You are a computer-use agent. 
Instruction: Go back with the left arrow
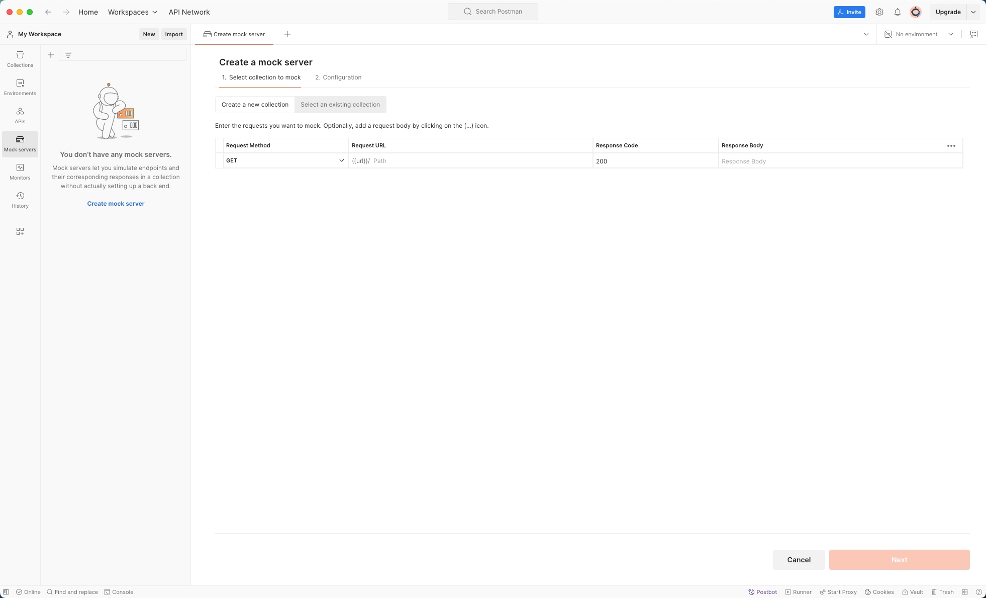[x=48, y=12]
